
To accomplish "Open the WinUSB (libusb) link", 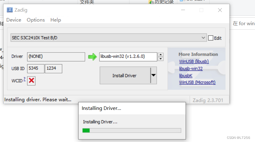I will 194,61.
